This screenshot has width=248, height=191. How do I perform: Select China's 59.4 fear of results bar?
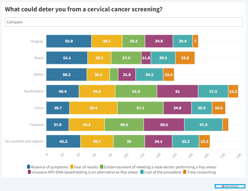93,108
